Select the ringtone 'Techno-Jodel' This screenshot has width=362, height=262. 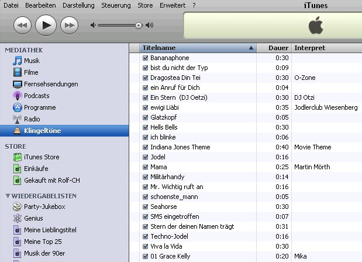click(x=169, y=236)
